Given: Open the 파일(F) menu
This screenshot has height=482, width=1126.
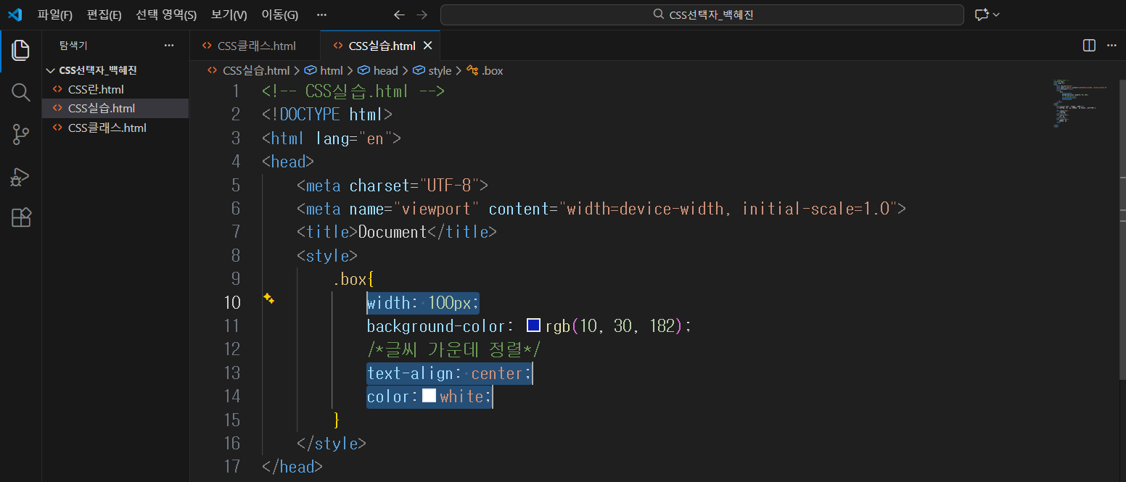Looking at the screenshot, I should point(55,14).
